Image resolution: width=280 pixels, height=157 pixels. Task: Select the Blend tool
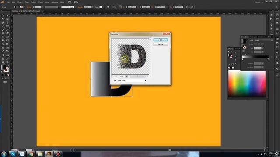point(7,51)
